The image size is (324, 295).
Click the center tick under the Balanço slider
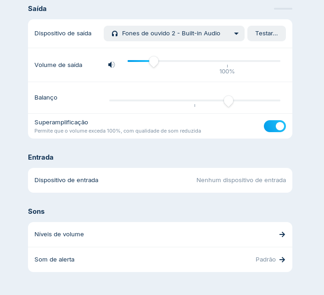(195, 106)
